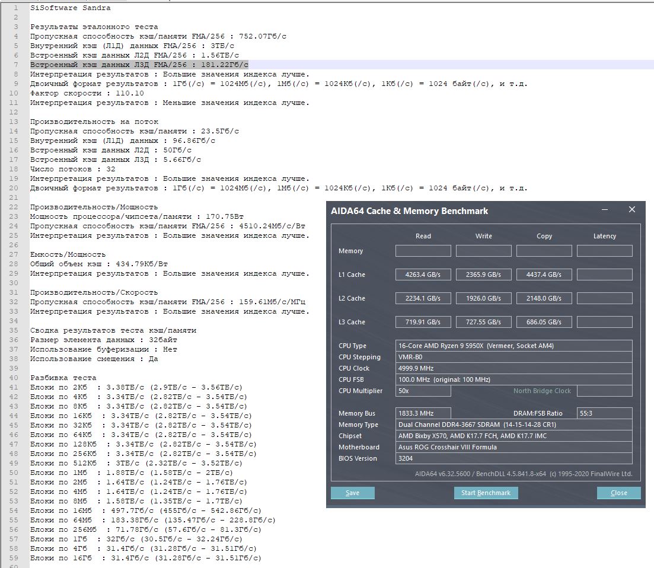Click the Memory Bus value 1833.3 MHz
The image size is (654, 568).
pos(423,413)
